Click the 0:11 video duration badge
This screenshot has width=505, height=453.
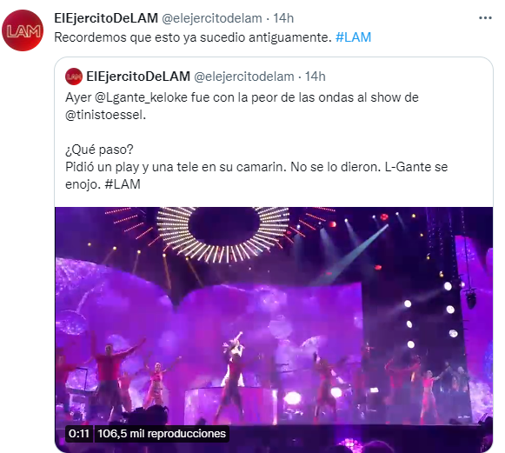[x=79, y=434]
